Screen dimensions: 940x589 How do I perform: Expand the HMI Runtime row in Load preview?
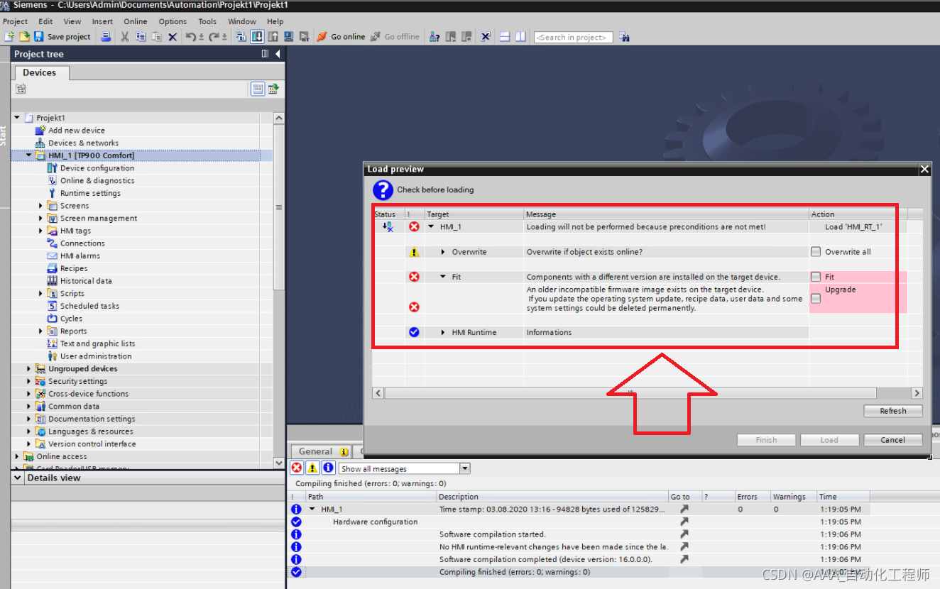(x=443, y=332)
